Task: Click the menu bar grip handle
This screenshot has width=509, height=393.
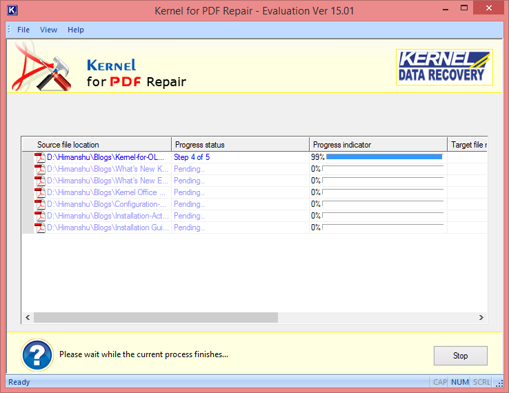Action: tap(10, 30)
